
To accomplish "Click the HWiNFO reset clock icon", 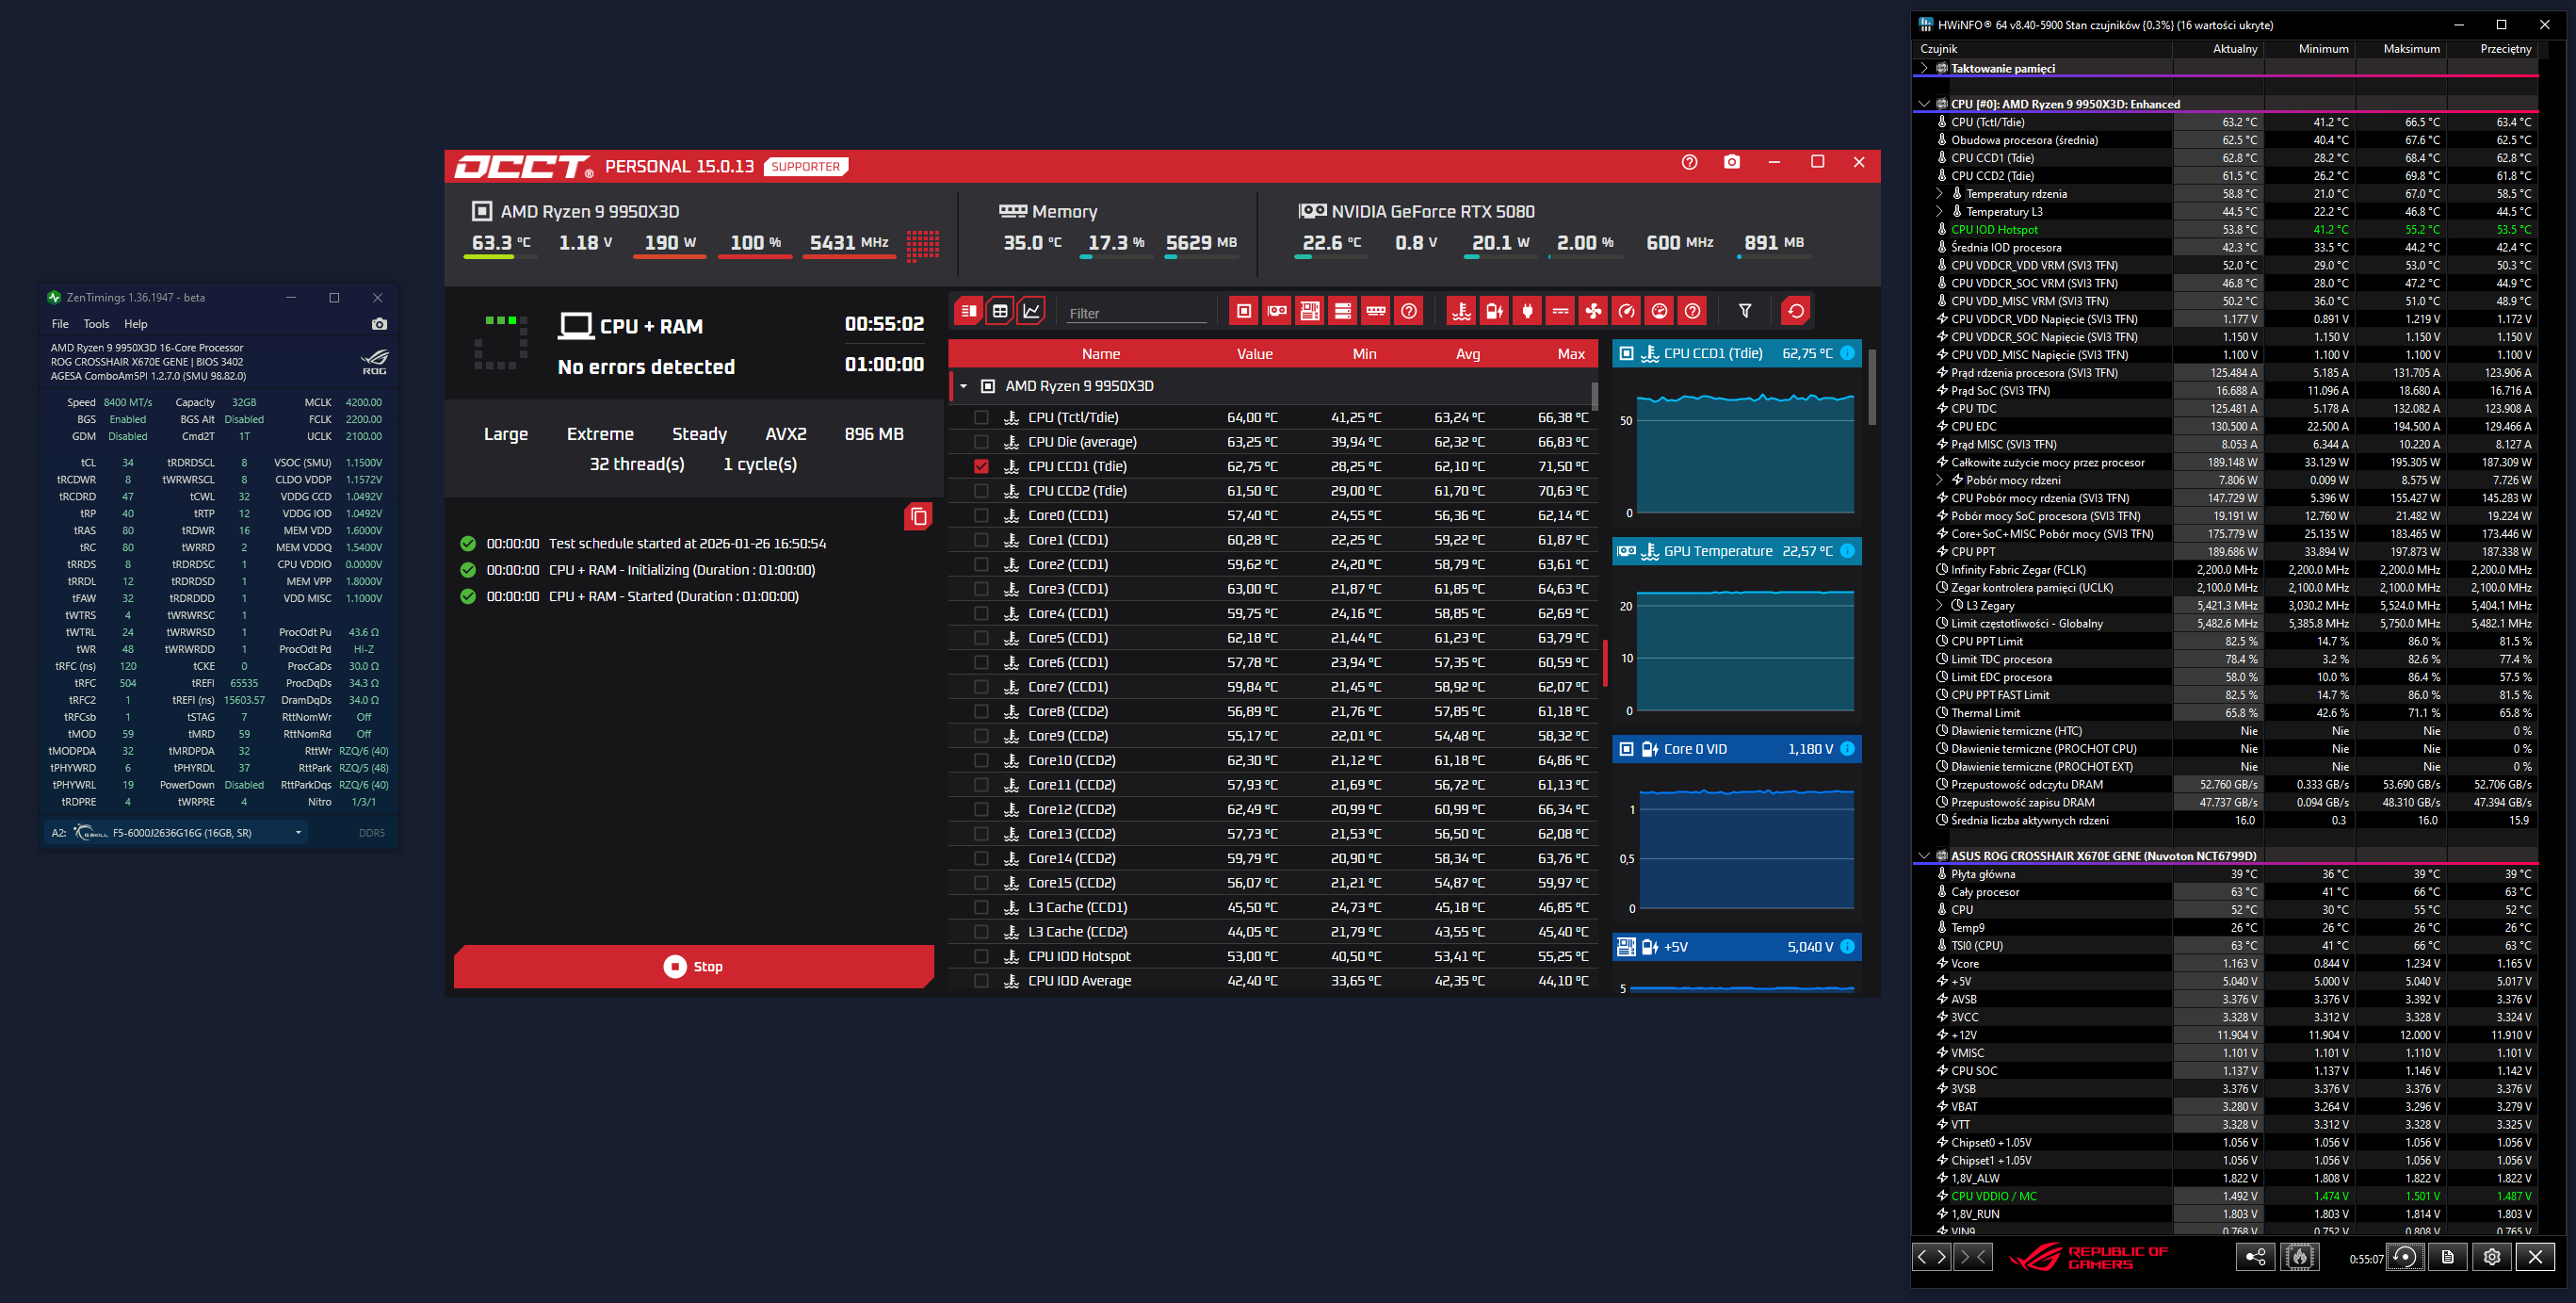I will [x=2404, y=1257].
